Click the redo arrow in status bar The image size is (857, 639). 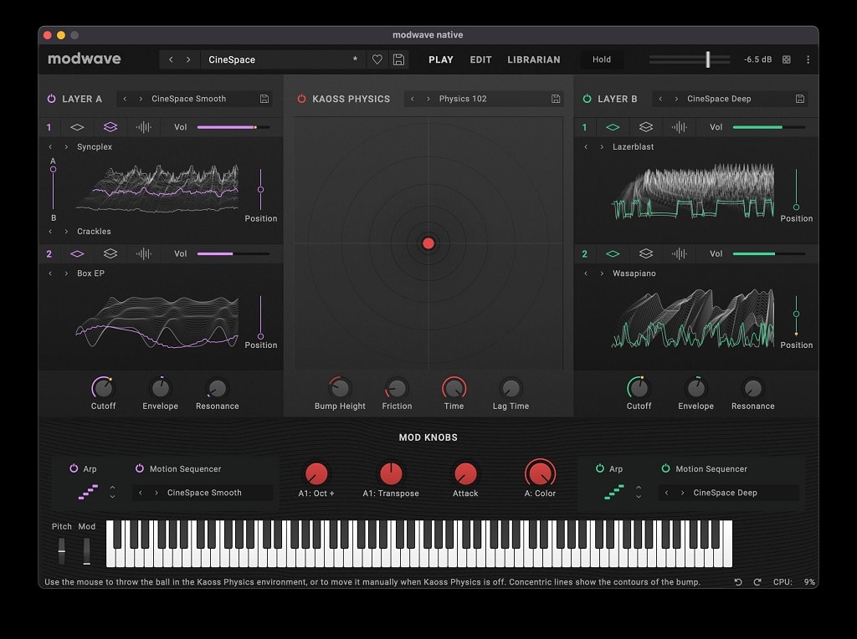pos(757,582)
